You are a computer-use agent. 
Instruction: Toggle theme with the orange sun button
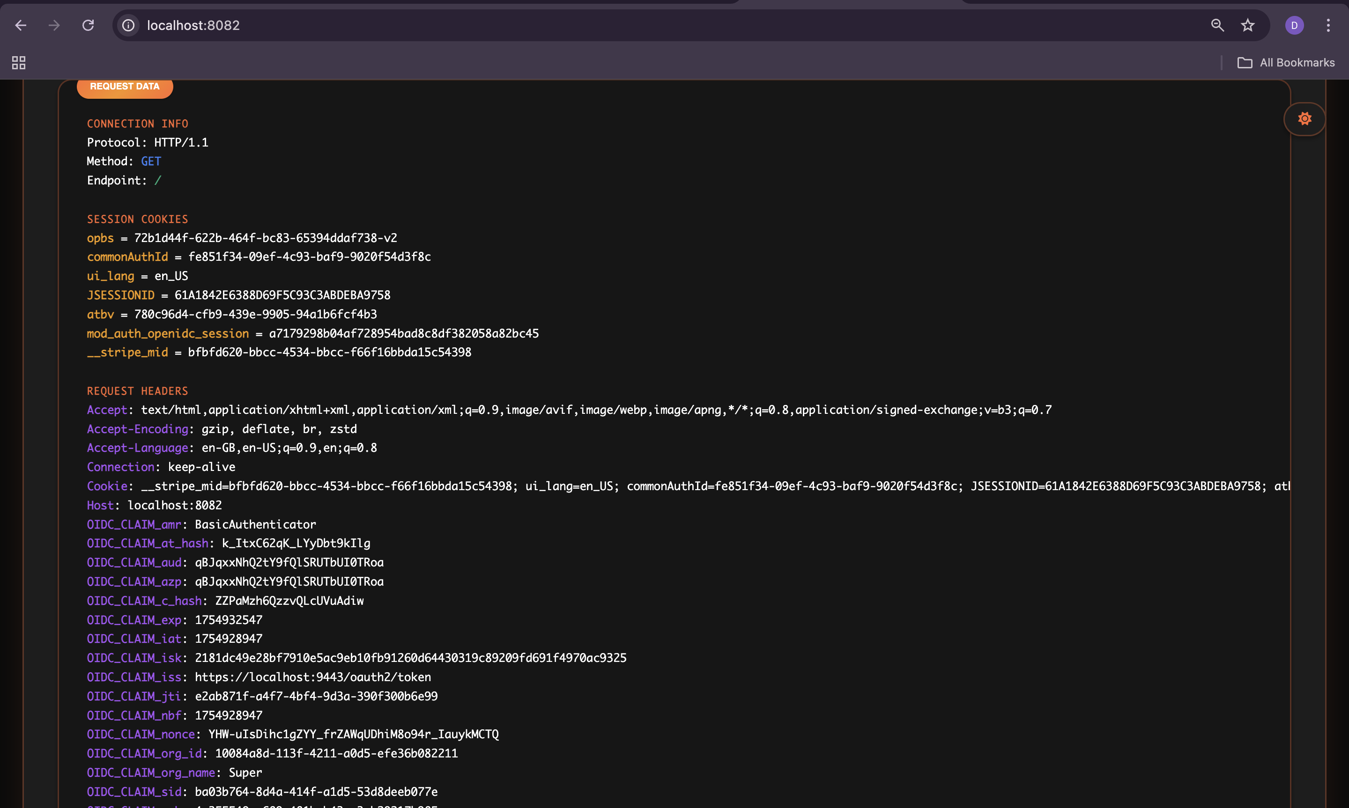[1305, 119]
